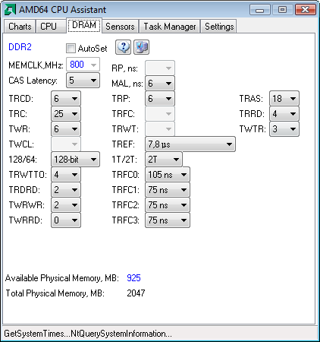This screenshot has height=342, width=320.
Task: Open the TRC dropdown showing 25
Action: coord(66,114)
